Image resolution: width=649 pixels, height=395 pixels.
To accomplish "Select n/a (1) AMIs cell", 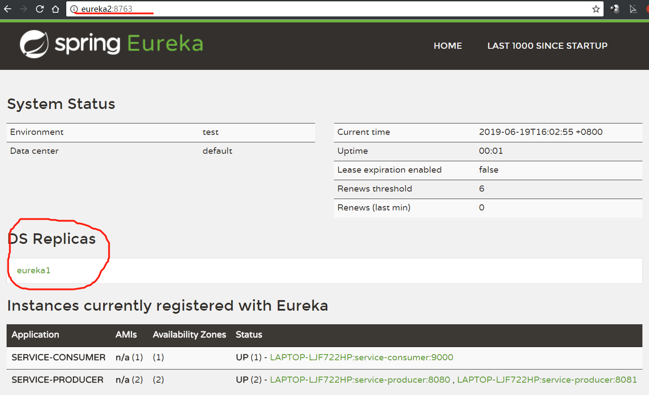I will pyautogui.click(x=129, y=357).
